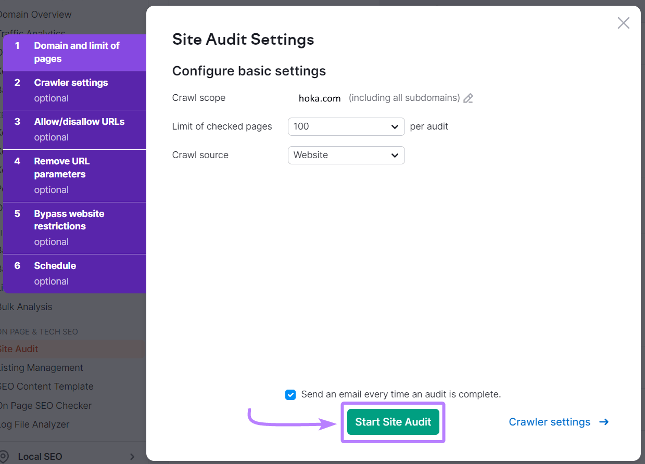The width and height of the screenshot is (645, 464).
Task: Open the Limit of checked pages dropdown
Action: [346, 126]
